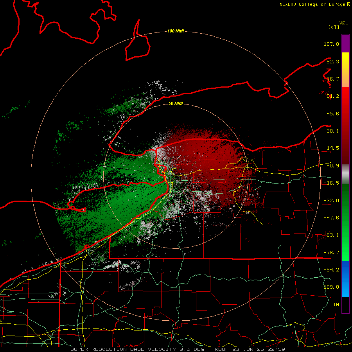Select the 14.5 value on the velocity scale
Viewport: 352px width, 352px height.
tap(333, 148)
